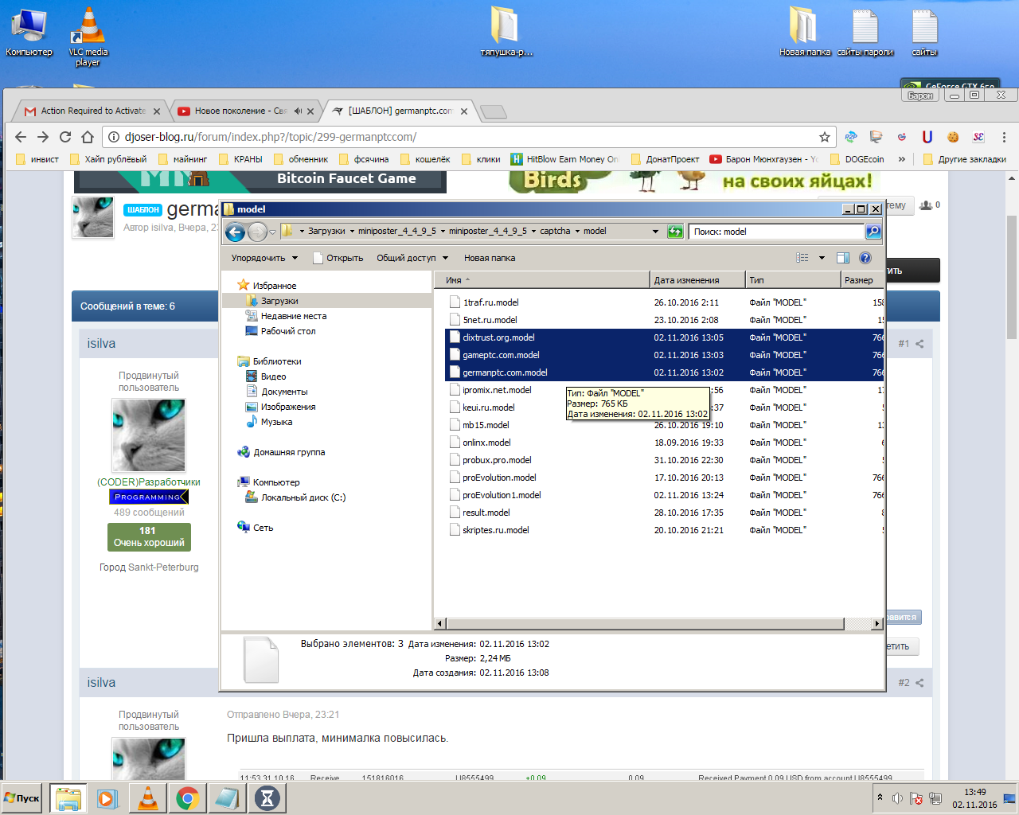Refresh the model folder in Explorer
This screenshot has height=815, width=1019.
(675, 232)
